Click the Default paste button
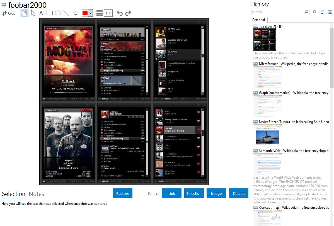 click(239, 193)
